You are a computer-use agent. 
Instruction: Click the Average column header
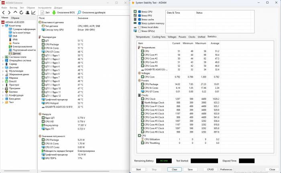click(x=215, y=43)
